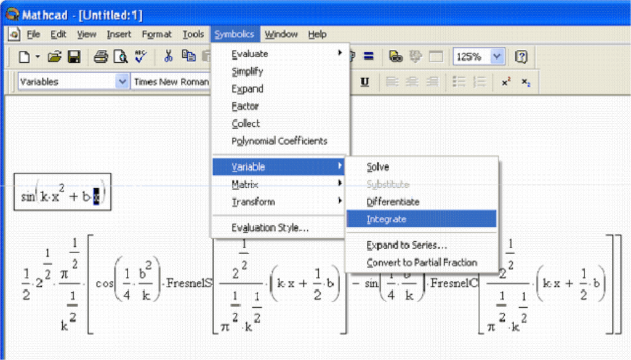Click the New document icon
The image size is (631, 360).
click(24, 57)
